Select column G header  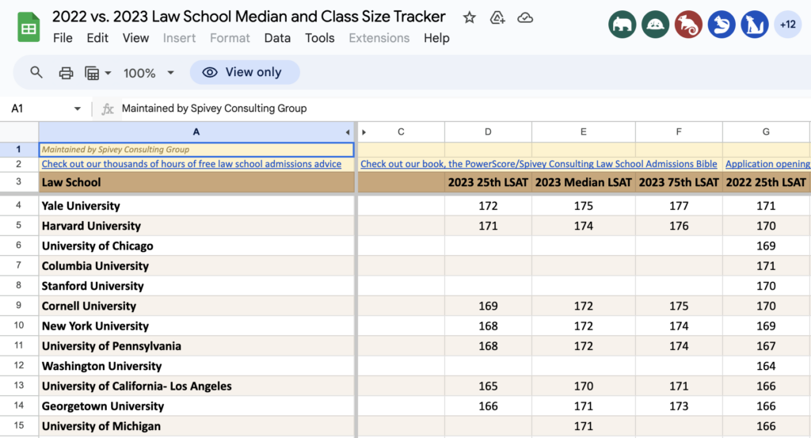tap(766, 131)
